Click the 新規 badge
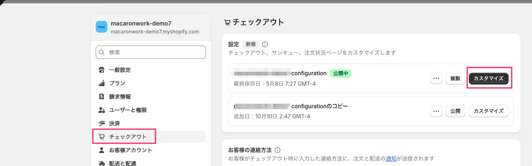The image size is (532, 166). (251, 44)
